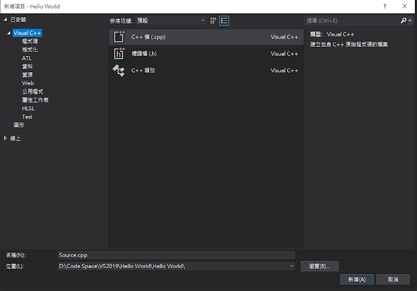Viewport: 417px width, 291px height.
Task: Click the 取消 cancel button
Action: [393, 279]
